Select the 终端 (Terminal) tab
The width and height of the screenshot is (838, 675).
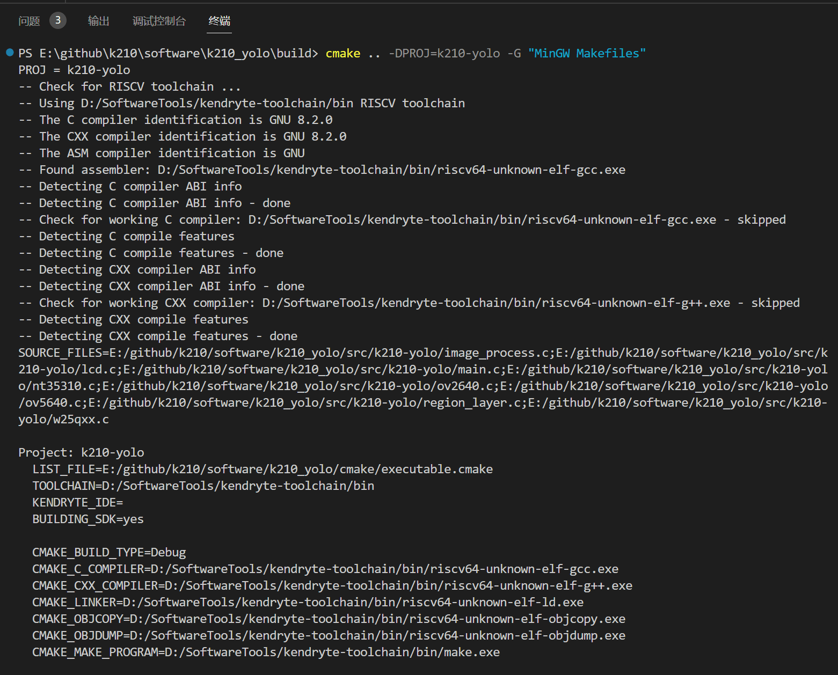coord(219,21)
